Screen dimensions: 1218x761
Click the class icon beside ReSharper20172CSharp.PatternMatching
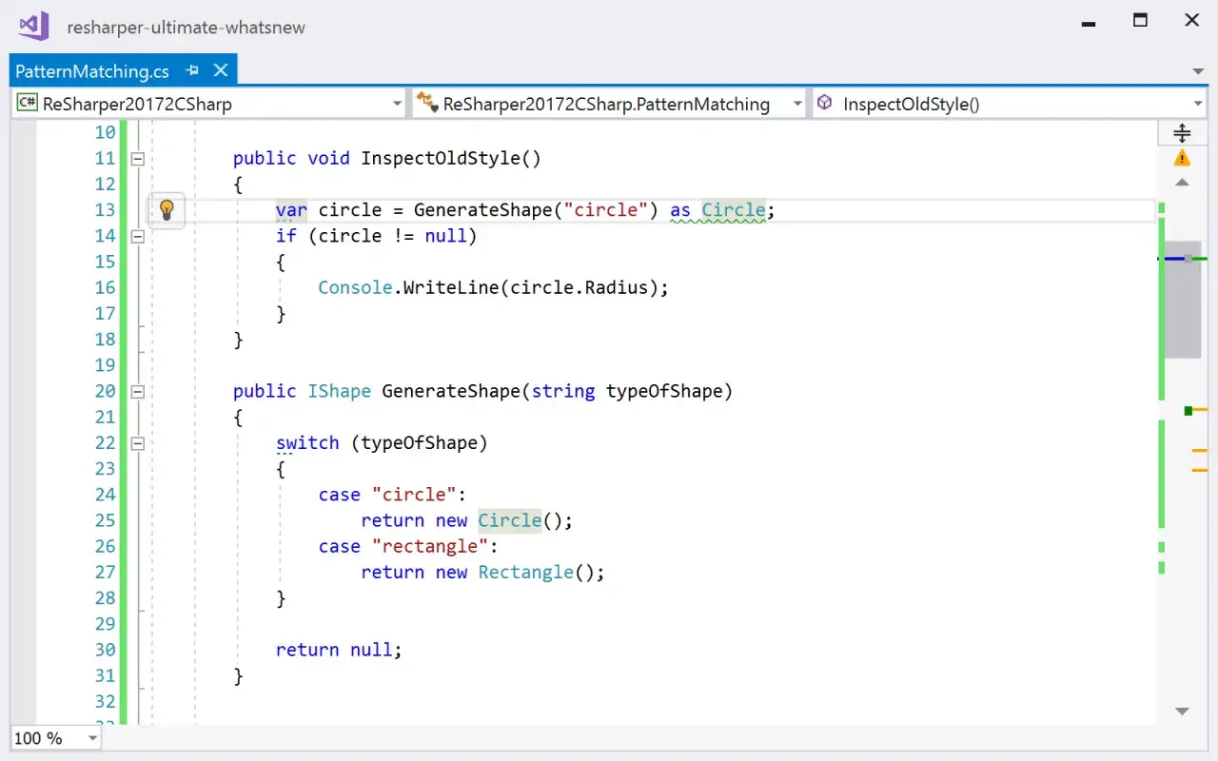(x=427, y=103)
